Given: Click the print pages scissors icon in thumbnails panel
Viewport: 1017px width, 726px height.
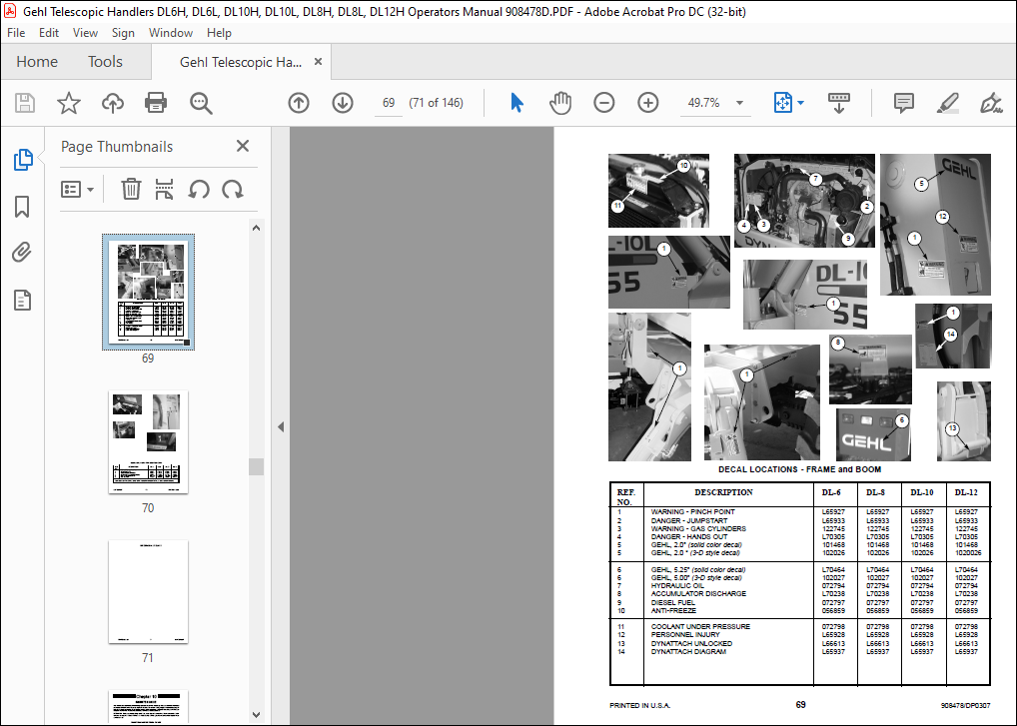Looking at the screenshot, I should click(164, 190).
